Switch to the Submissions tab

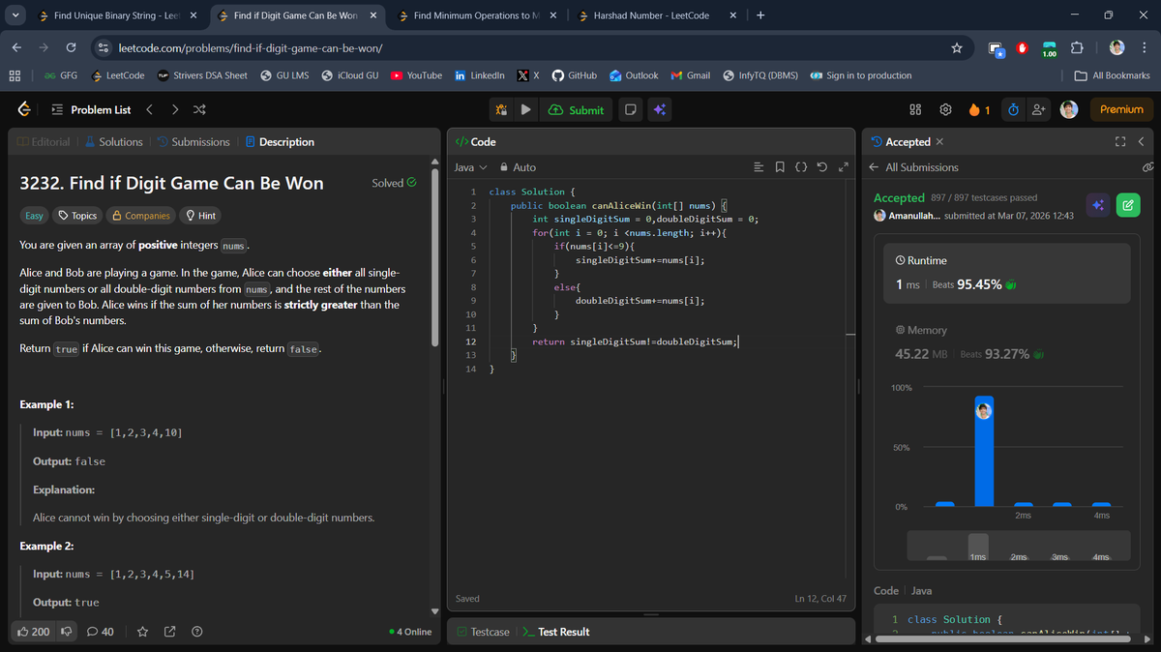point(193,142)
